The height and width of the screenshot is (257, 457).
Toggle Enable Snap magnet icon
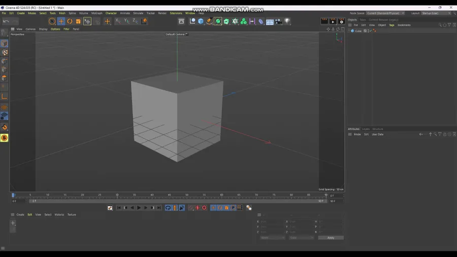coord(5,127)
